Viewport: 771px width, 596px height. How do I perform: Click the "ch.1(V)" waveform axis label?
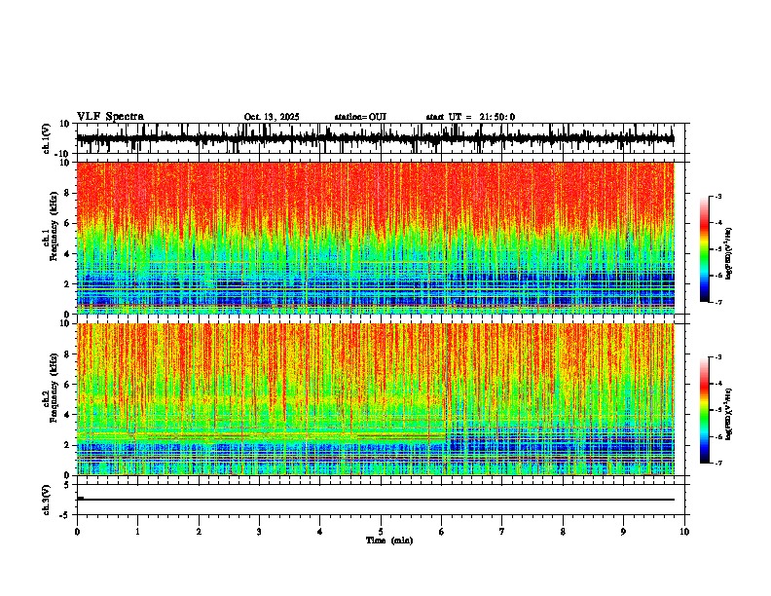coord(47,138)
